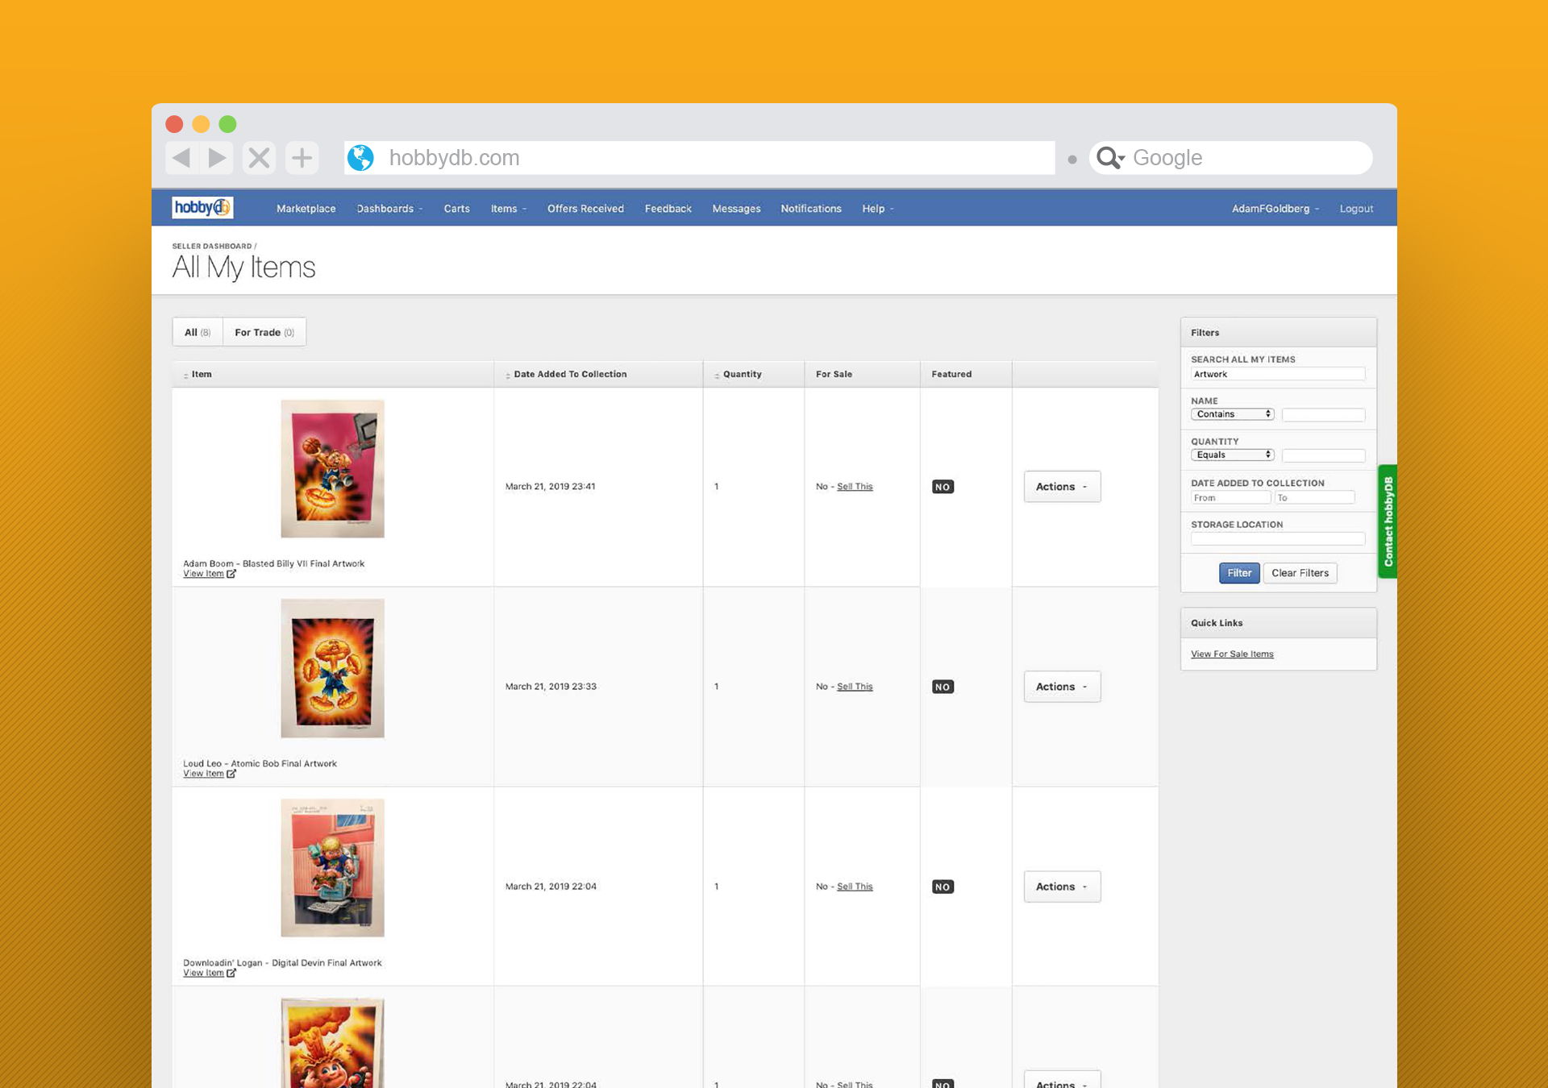Open the AdamFGoldberg account menu
Image resolution: width=1548 pixels, height=1088 pixels.
click(1275, 209)
